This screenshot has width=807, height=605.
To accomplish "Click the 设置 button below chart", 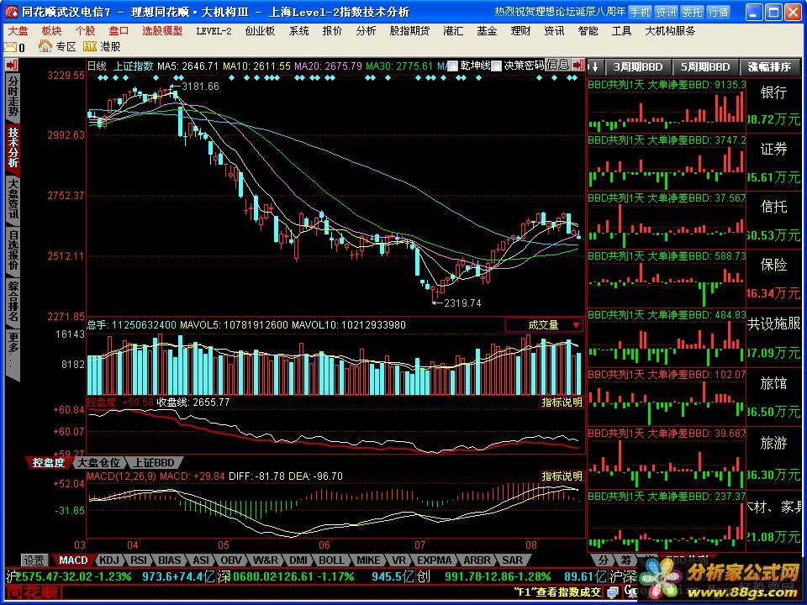I will pyautogui.click(x=34, y=560).
